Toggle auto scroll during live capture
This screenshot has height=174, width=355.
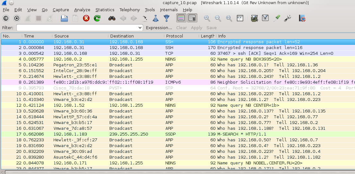192,18
